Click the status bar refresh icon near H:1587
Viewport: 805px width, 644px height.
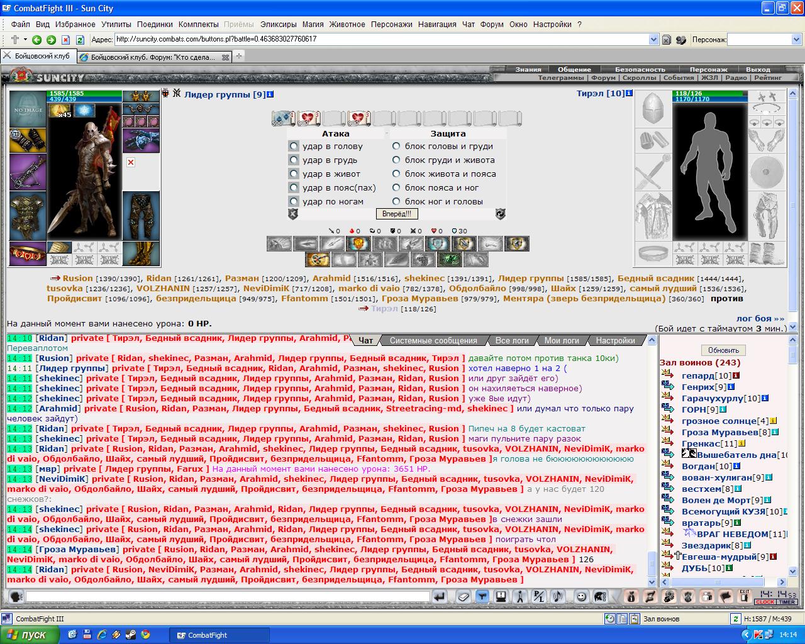tap(735, 619)
